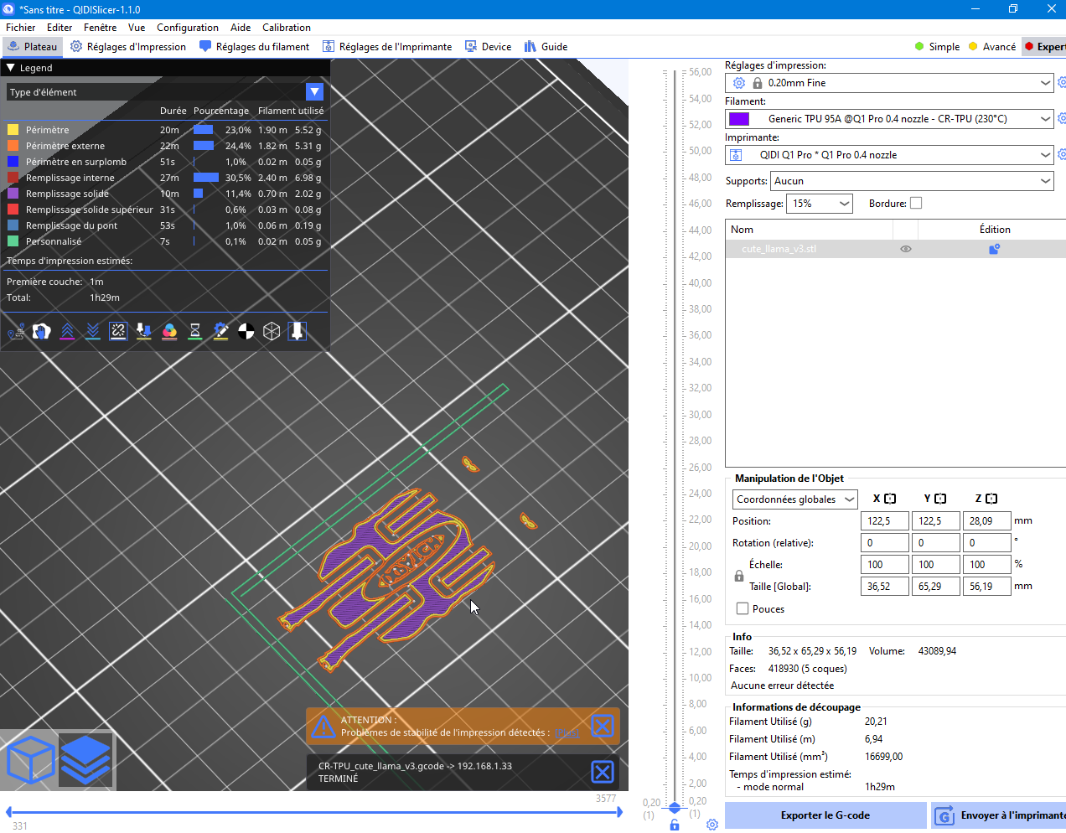Toggle retractions display icon
The image size is (1066, 833).
(67, 332)
